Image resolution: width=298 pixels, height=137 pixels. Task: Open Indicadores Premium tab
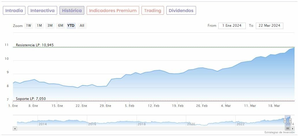coord(113,11)
